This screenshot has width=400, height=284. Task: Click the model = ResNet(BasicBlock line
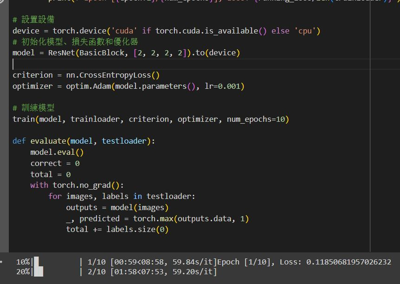pos(126,53)
